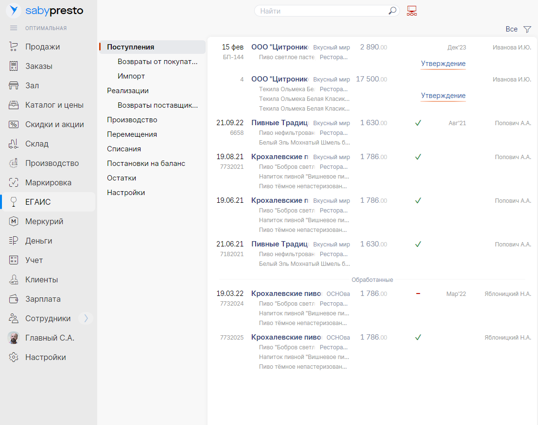
Task: Open the Реализации section
Action: tap(128, 91)
